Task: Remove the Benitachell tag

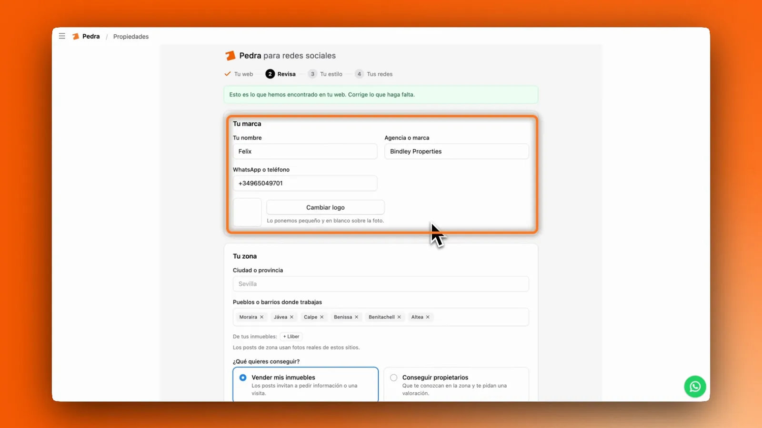Action: pyautogui.click(x=399, y=317)
